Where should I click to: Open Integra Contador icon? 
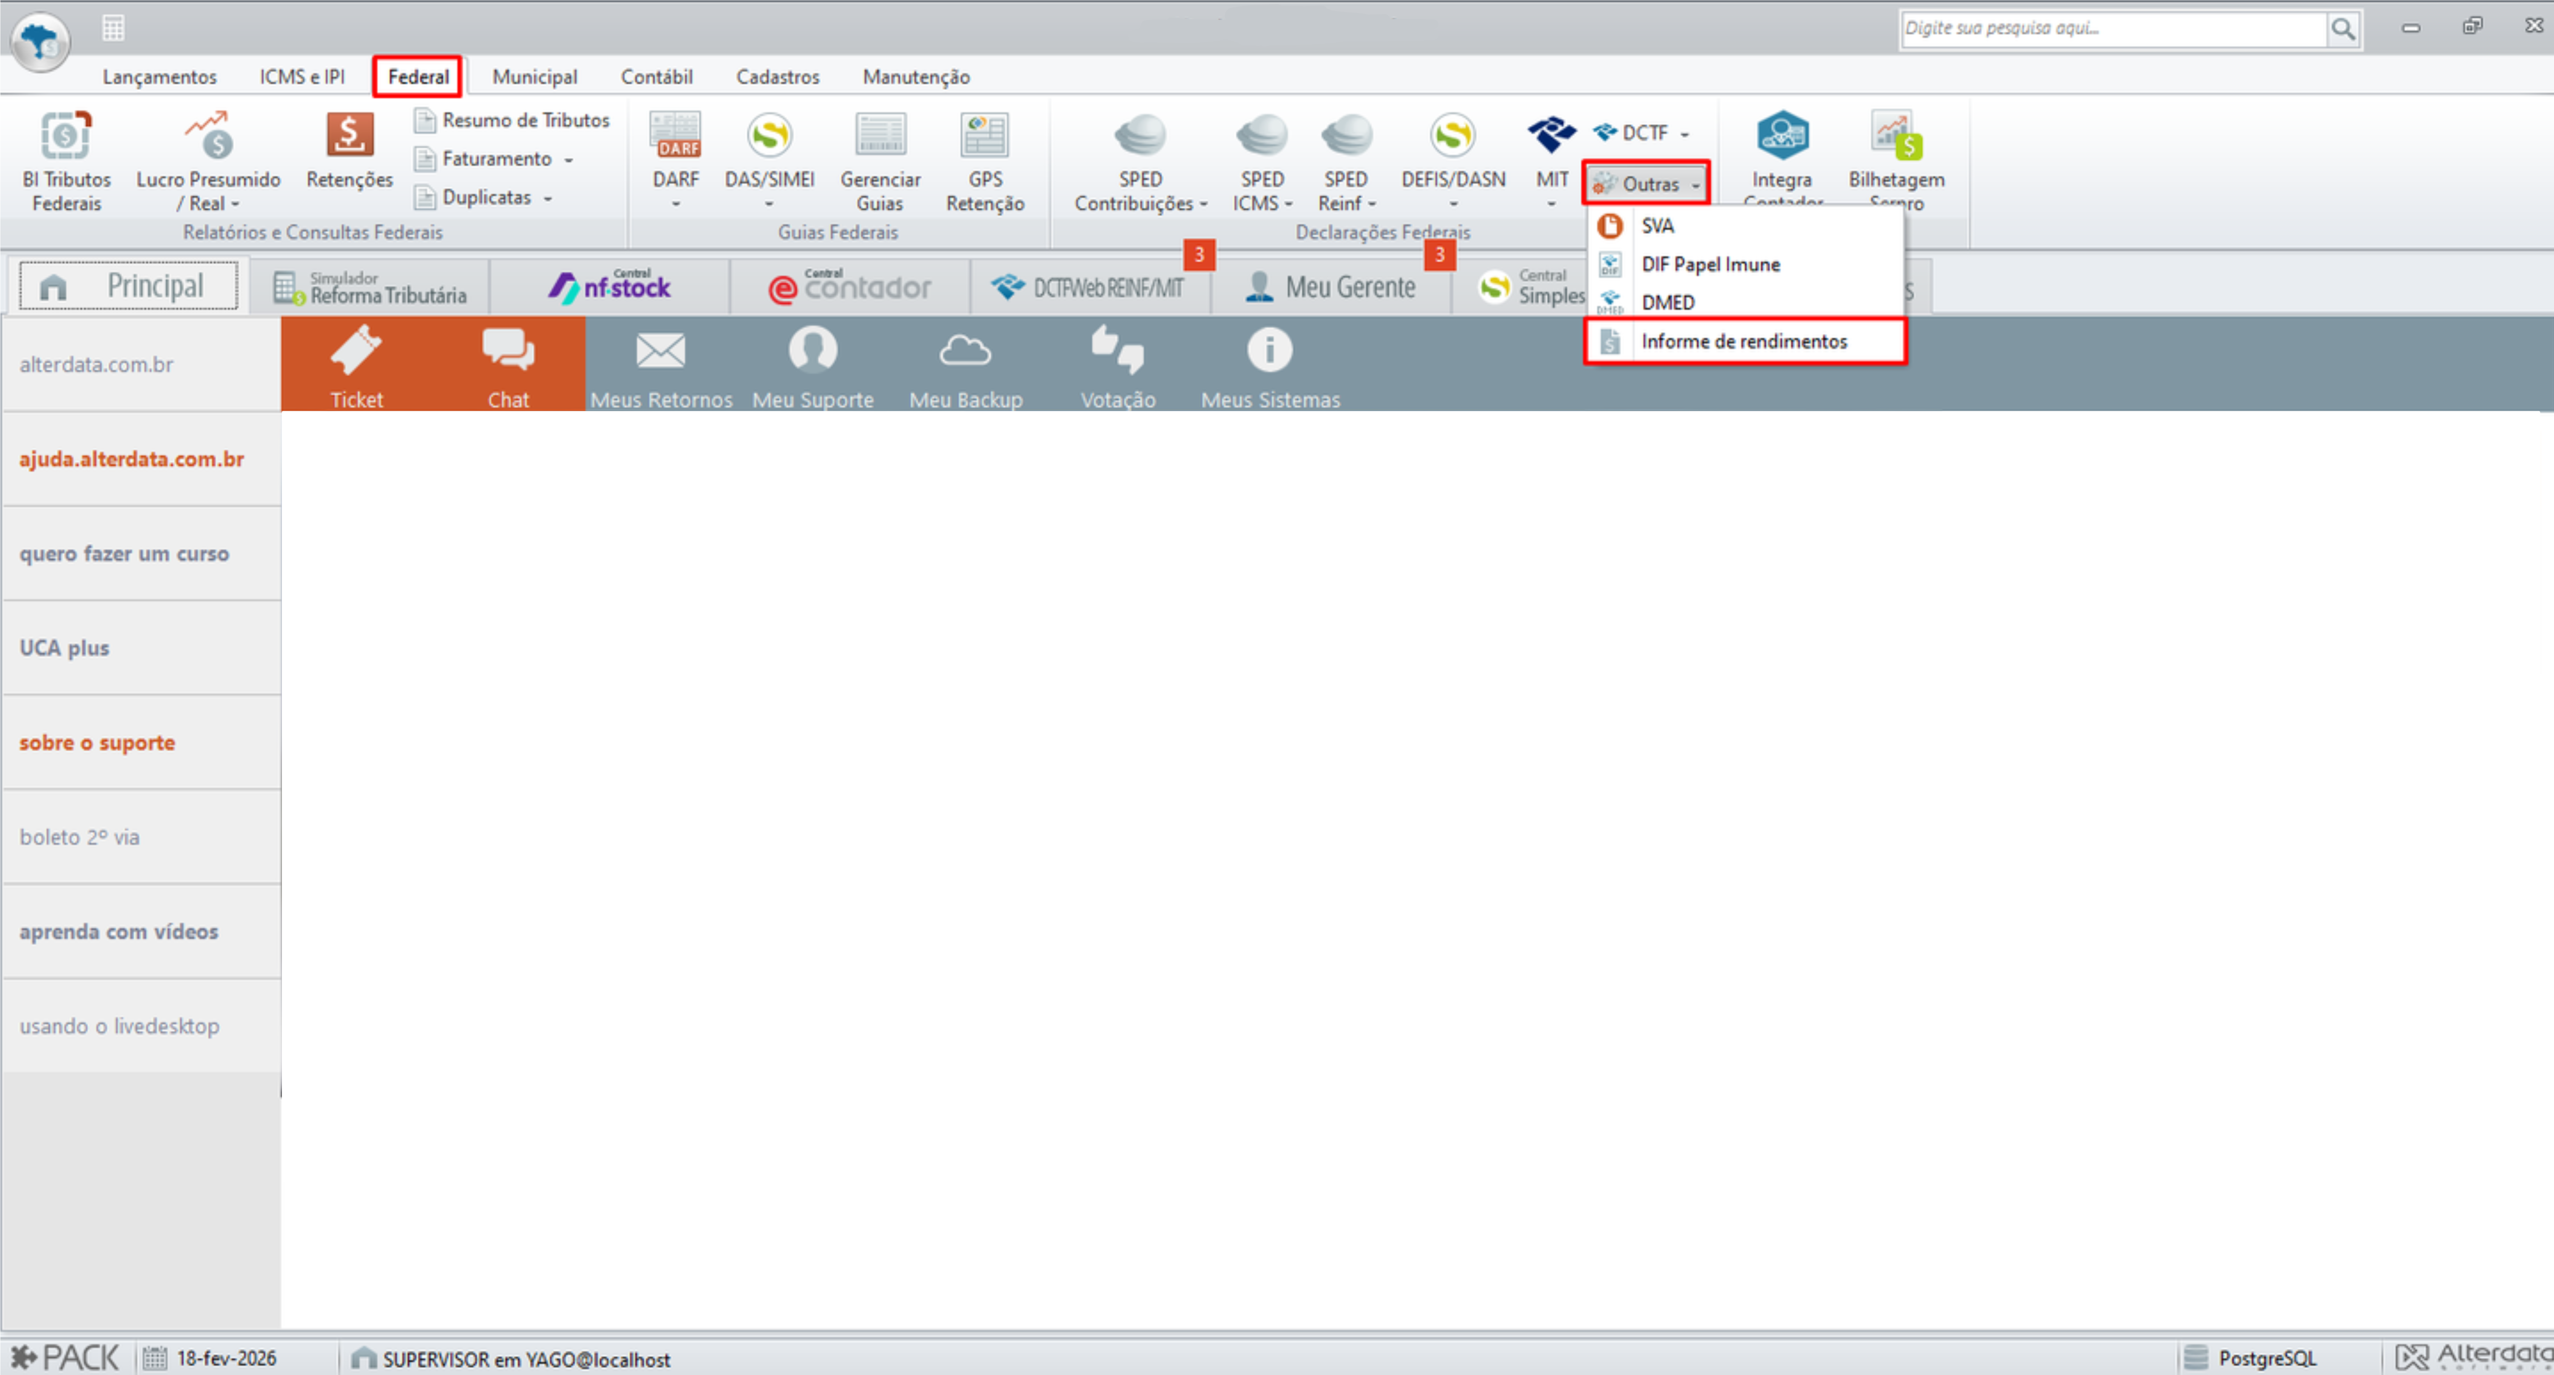1782,136
